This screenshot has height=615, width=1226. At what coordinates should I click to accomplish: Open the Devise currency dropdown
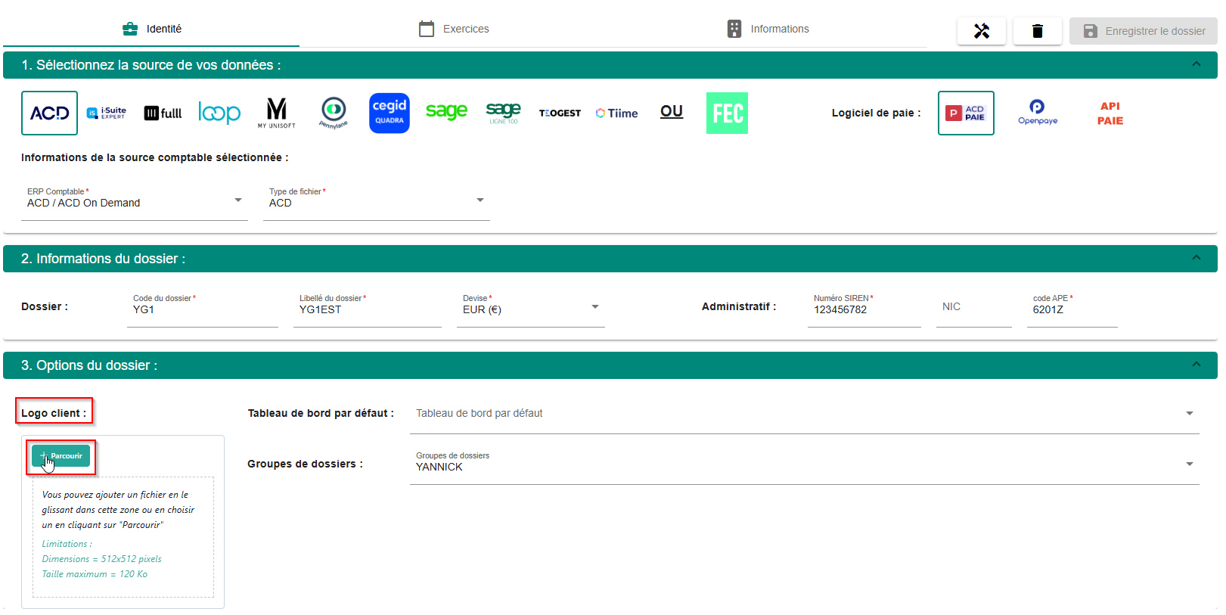click(x=531, y=308)
